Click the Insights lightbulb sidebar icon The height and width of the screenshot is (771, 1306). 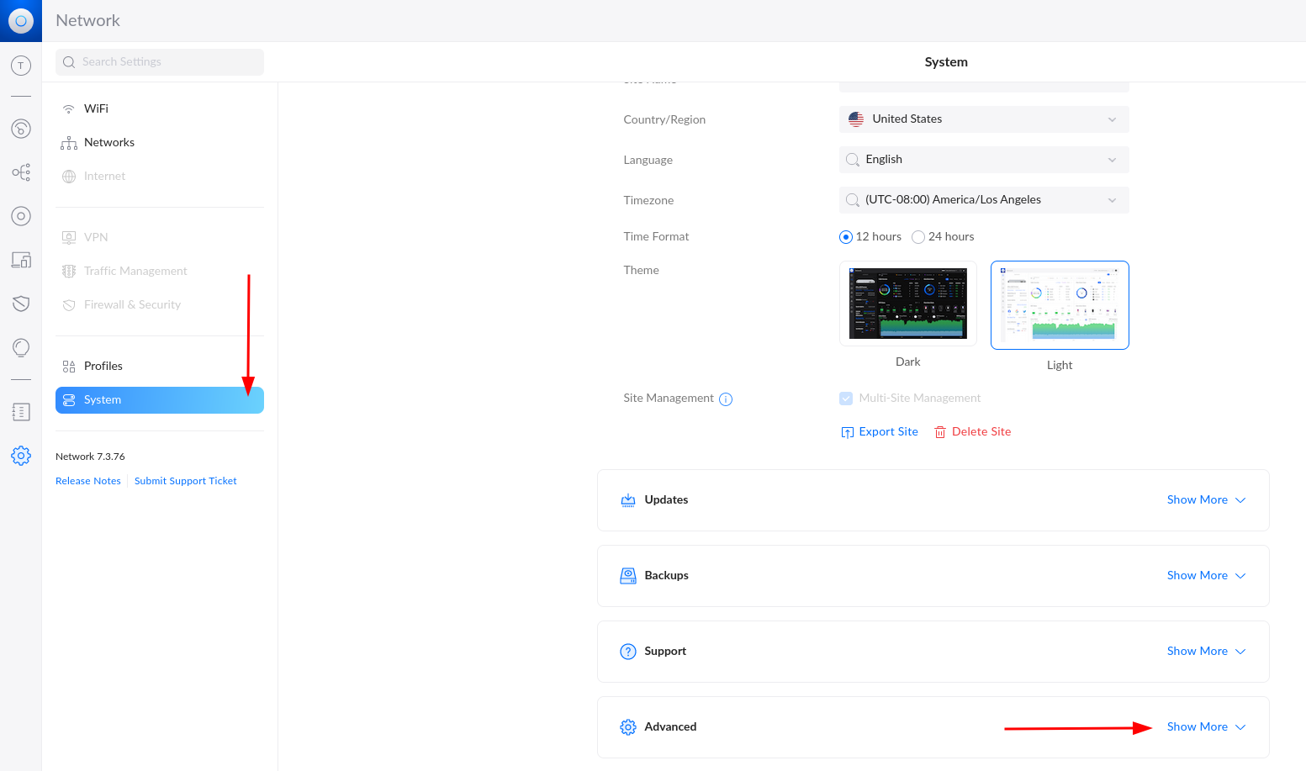tap(21, 347)
